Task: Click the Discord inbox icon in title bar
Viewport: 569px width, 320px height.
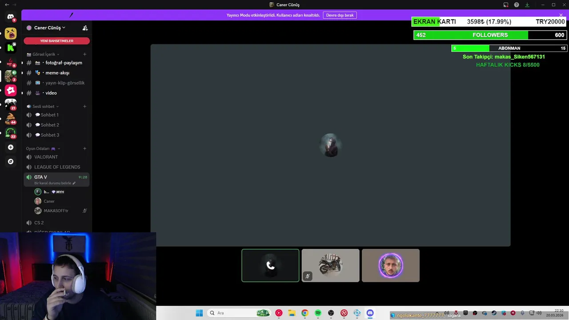Action: pyautogui.click(x=506, y=5)
